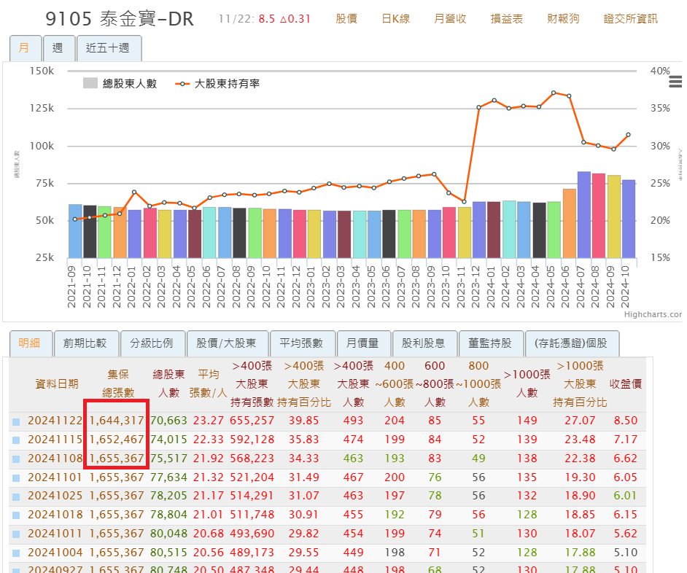This screenshot has height=573, width=687.
Task: Toggle the 總股東人數 legend series
Action: coord(120,84)
